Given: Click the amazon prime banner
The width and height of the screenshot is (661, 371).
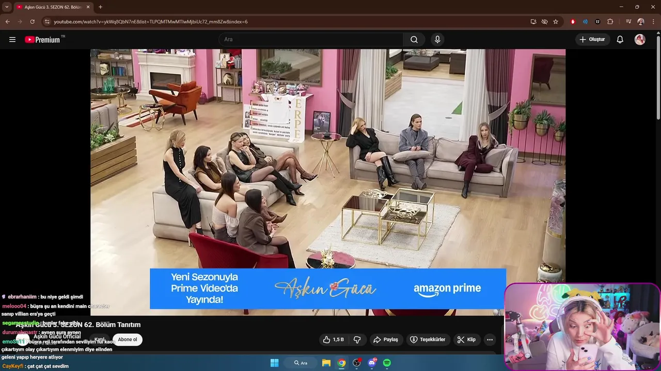Looking at the screenshot, I should (328, 289).
